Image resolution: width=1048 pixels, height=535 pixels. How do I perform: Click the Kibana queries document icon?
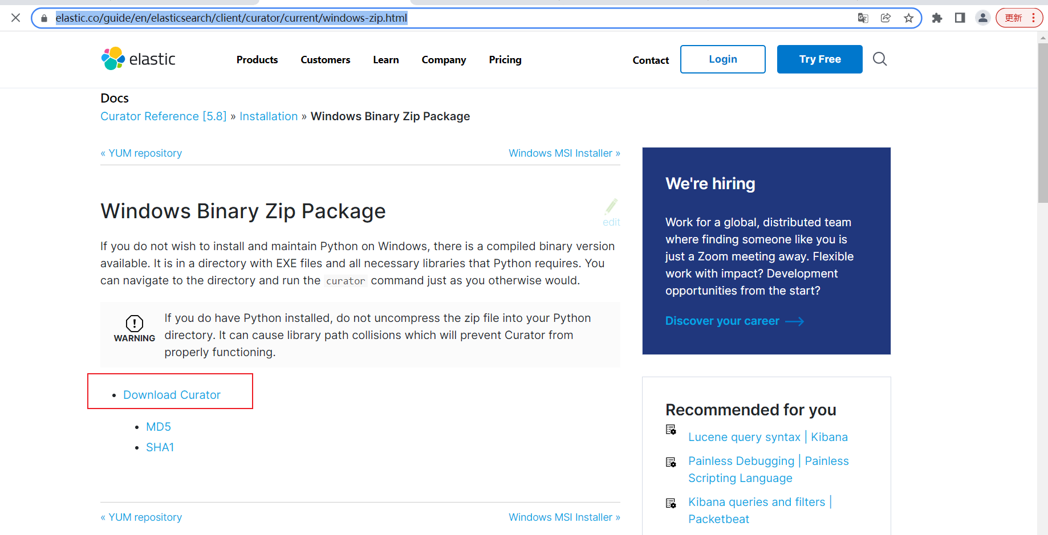[x=671, y=503]
